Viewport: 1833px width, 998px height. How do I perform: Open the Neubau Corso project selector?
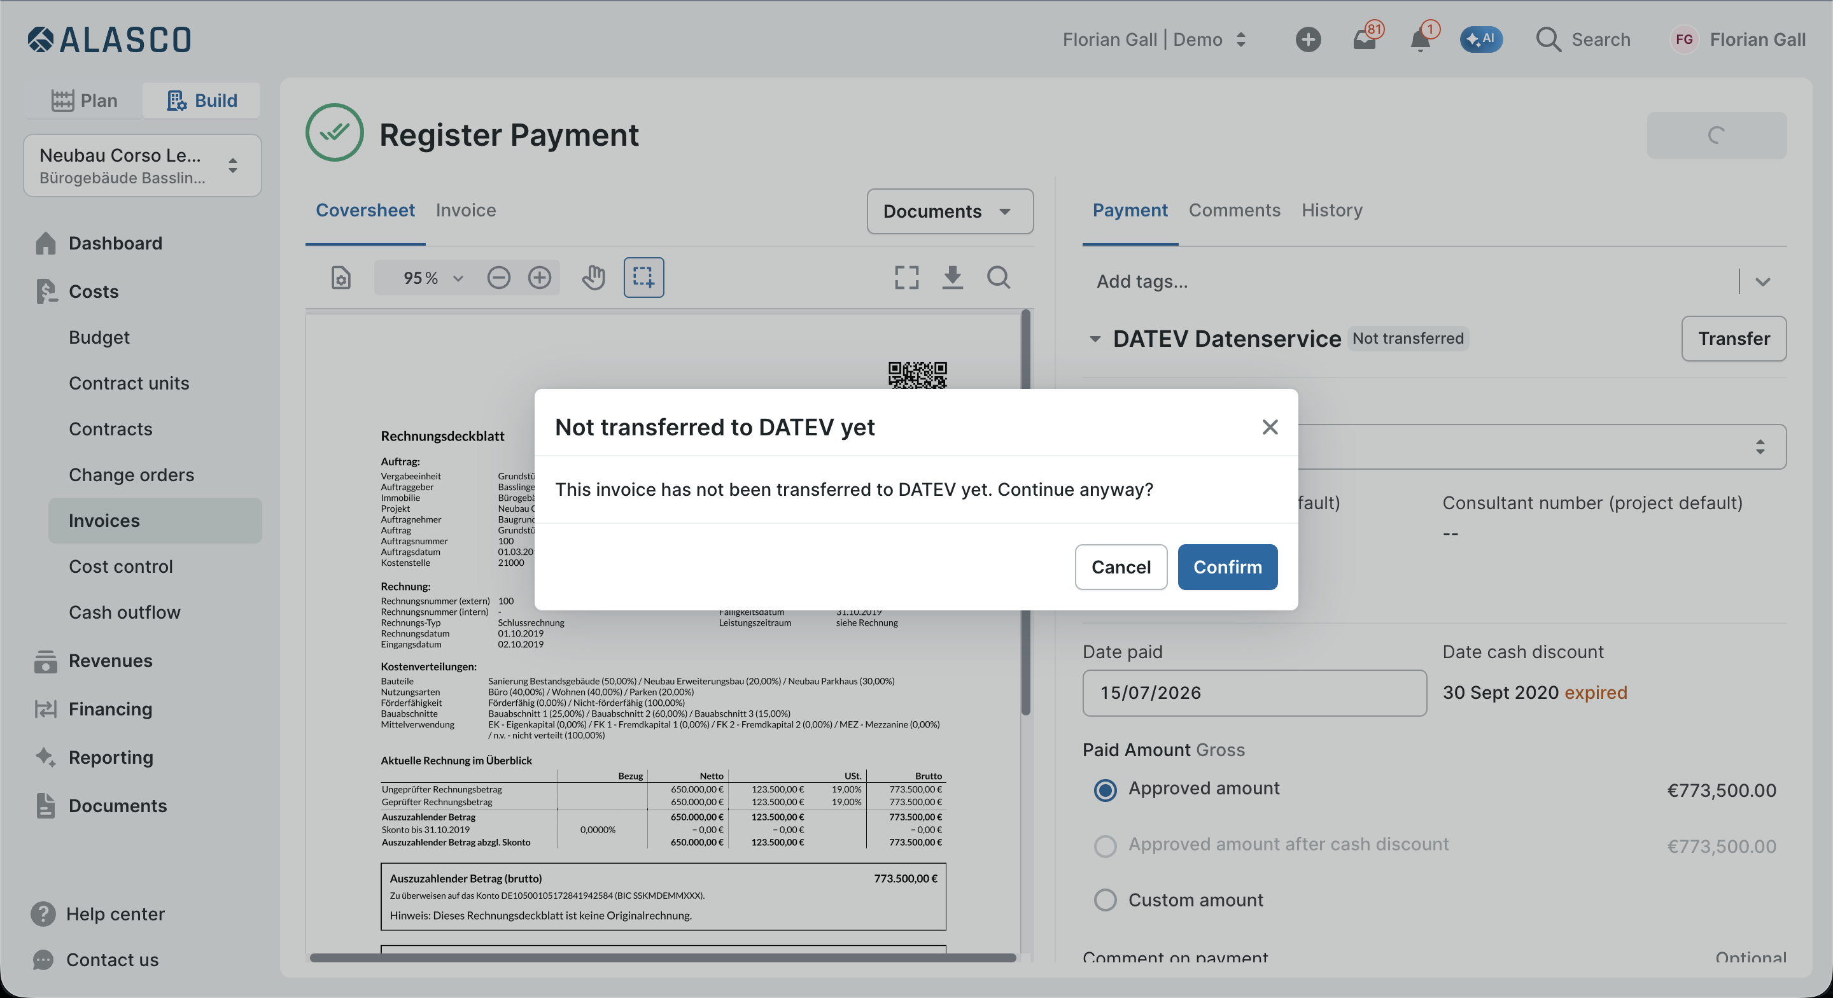[x=143, y=165]
